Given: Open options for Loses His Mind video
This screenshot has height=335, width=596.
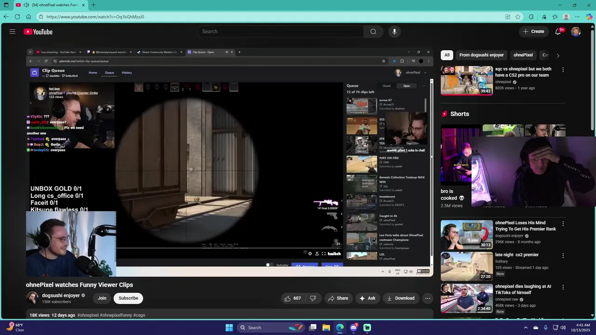Looking at the screenshot, I should (563, 224).
